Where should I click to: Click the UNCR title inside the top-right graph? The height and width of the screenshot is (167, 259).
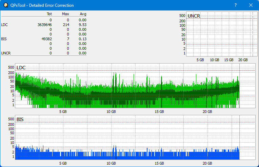coord(194,16)
